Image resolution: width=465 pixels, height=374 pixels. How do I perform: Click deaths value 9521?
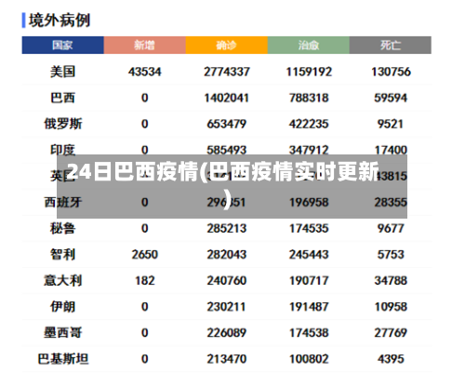(391, 124)
